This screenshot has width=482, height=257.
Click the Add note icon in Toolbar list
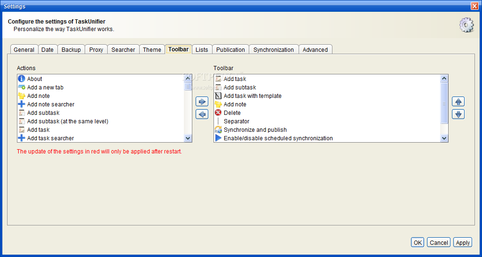218,104
